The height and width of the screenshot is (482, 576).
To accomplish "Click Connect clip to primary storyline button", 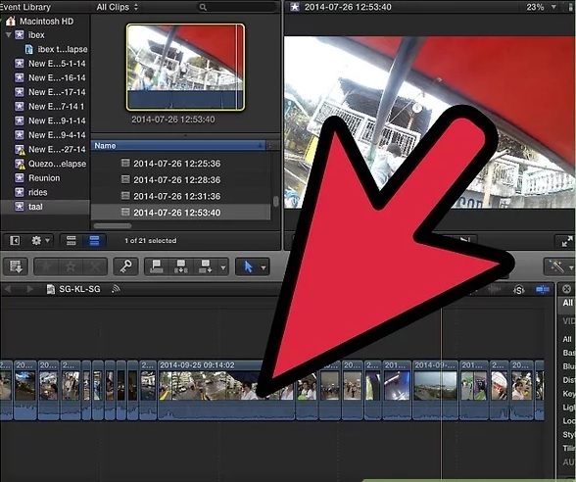I will click(x=157, y=266).
